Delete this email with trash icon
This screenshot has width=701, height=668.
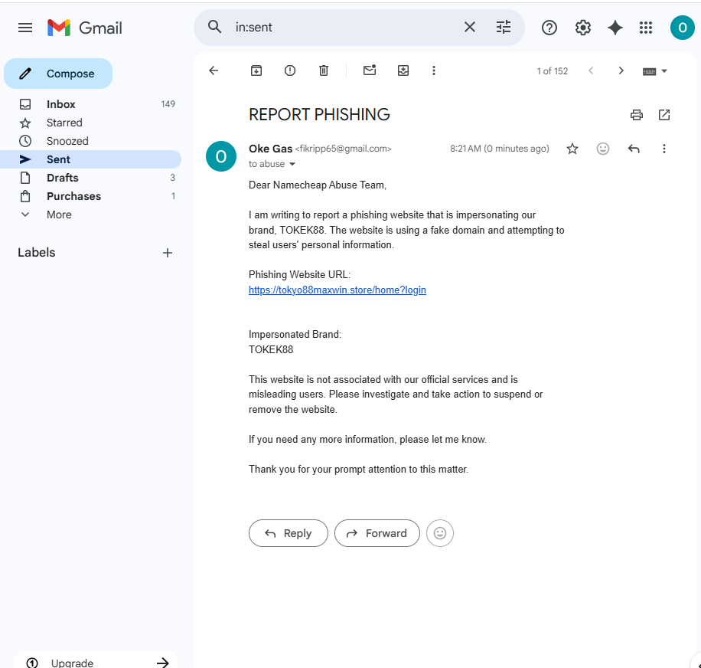[x=324, y=70]
